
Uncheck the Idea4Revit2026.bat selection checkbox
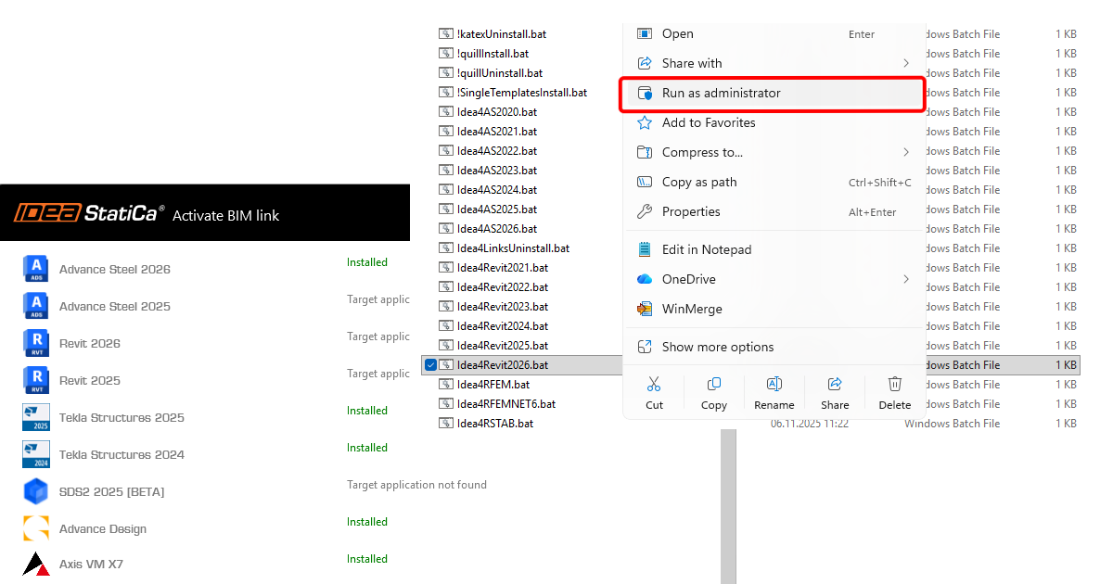[430, 365]
